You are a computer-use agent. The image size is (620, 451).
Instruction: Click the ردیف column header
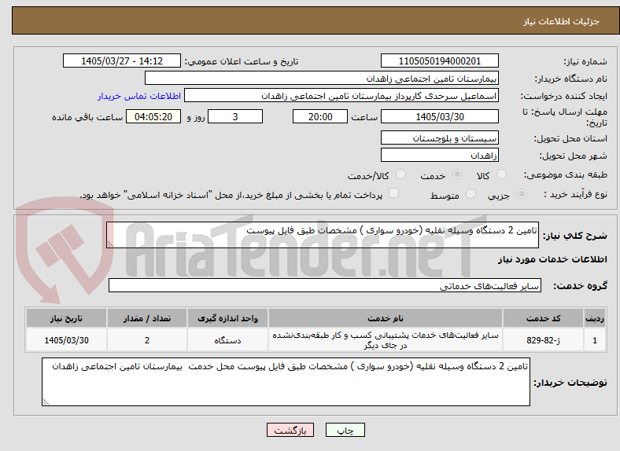point(595,318)
